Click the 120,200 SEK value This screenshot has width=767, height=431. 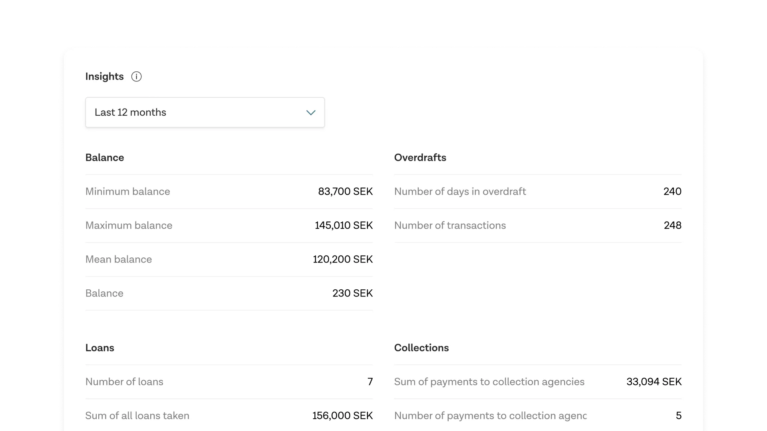coord(342,259)
